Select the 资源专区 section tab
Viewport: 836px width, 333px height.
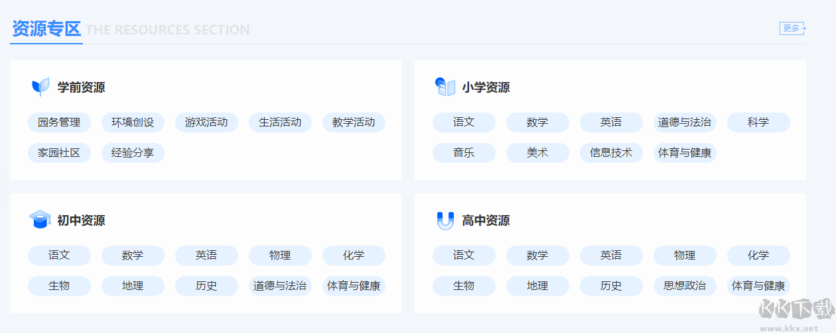(x=46, y=29)
